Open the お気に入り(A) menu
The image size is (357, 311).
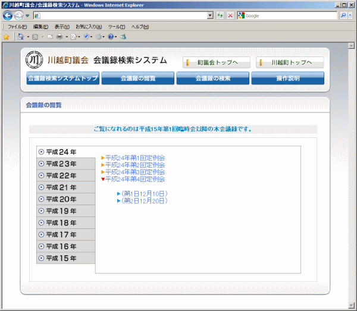coord(89,27)
